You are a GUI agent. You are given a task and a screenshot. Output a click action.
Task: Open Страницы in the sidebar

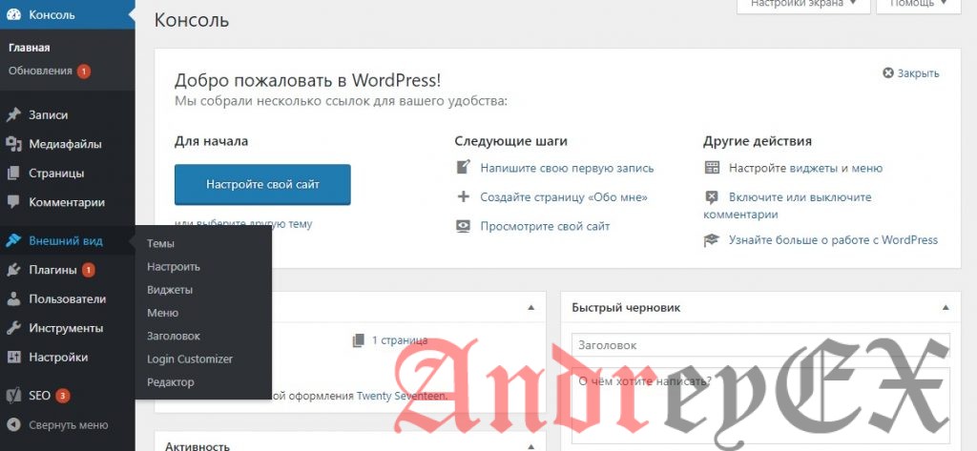click(56, 174)
